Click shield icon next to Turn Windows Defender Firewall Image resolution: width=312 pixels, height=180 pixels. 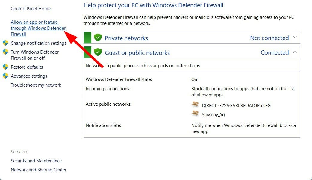(5, 52)
